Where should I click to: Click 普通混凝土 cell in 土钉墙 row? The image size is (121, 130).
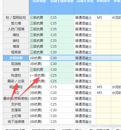(x=85, y=116)
